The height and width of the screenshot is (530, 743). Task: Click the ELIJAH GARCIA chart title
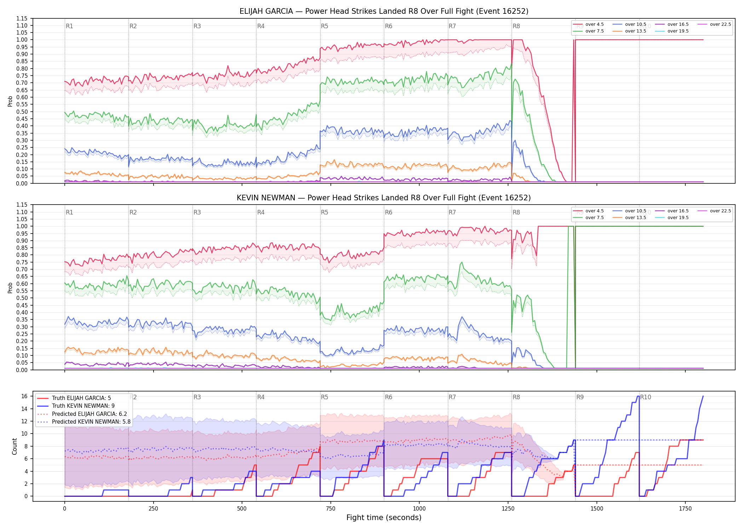click(384, 11)
